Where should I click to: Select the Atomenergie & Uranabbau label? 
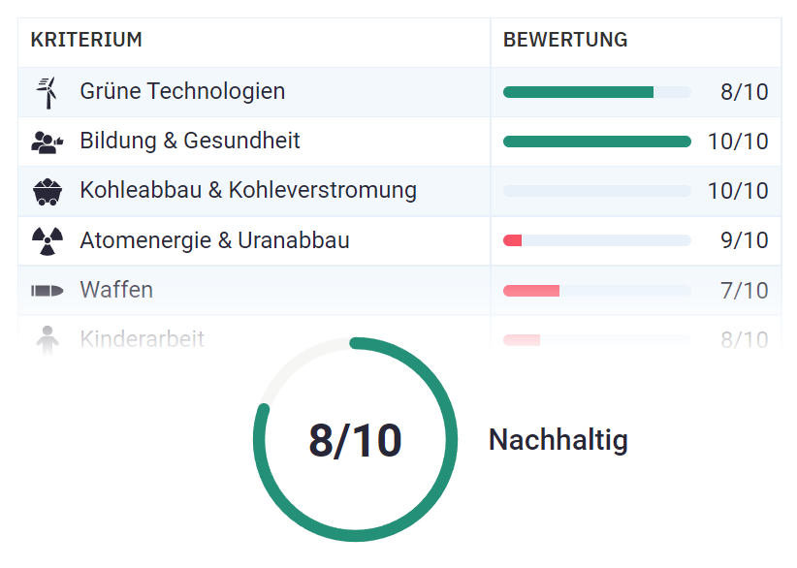(x=214, y=240)
